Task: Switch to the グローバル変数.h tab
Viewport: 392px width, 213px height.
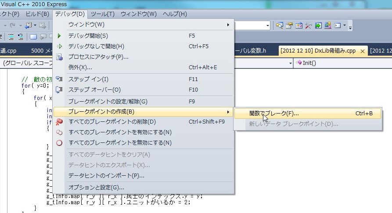Action: point(250,50)
